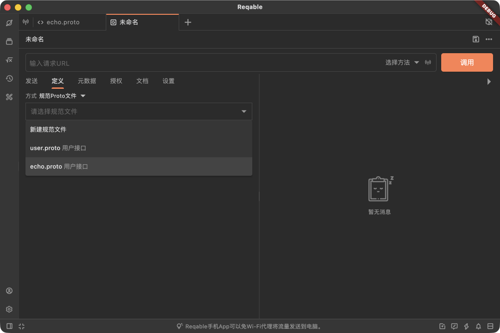Toggle the compact fullscreen arrows icon
The image size is (500, 333).
[21, 326]
